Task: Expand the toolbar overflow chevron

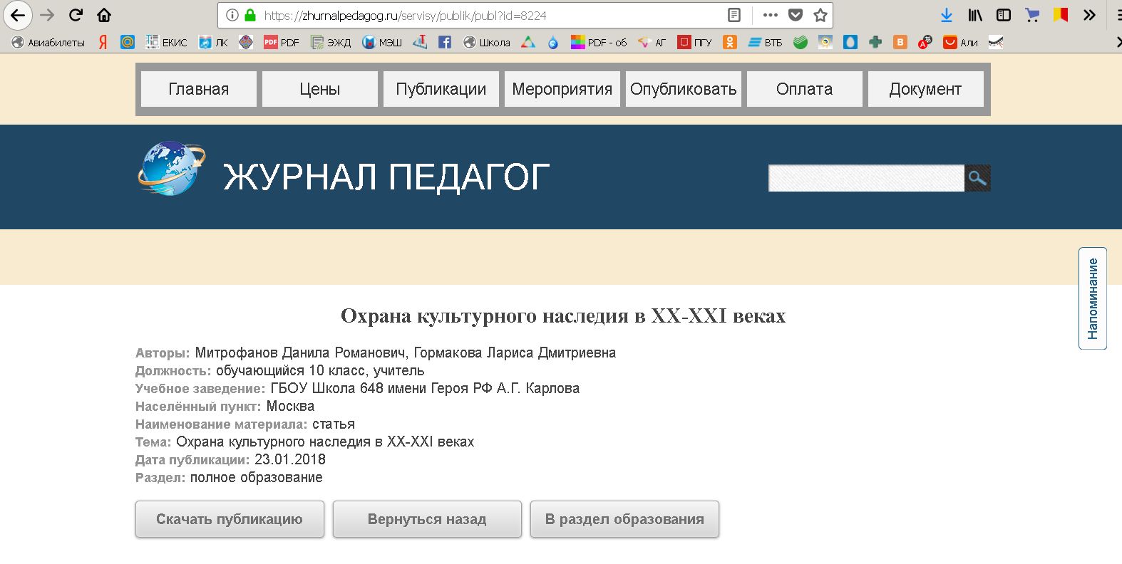Action: coord(1089,15)
